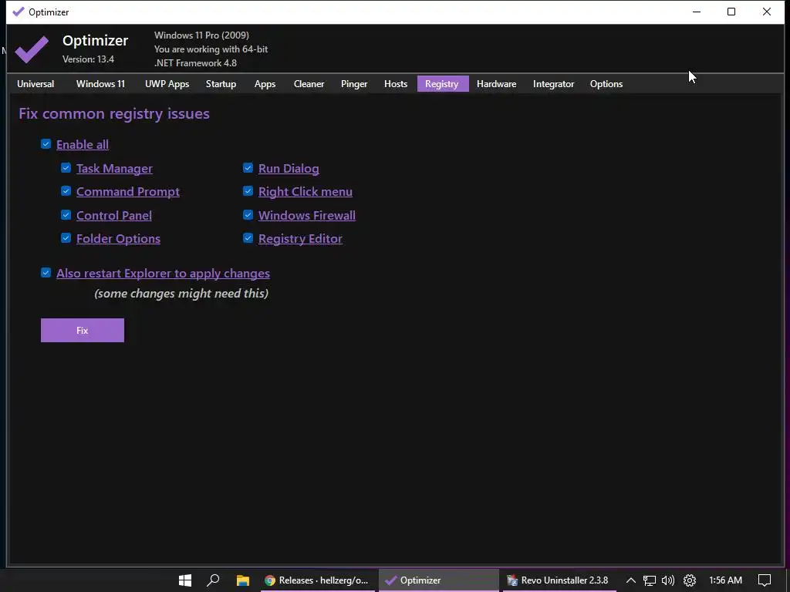This screenshot has width=790, height=592.
Task: Switch to Revo Uninstaller in taskbar
Action: (x=558, y=580)
